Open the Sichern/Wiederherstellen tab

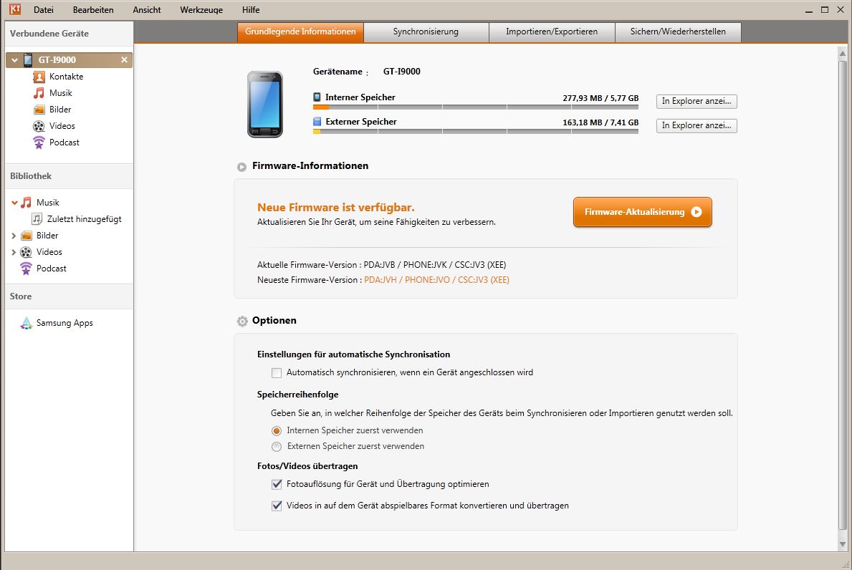(x=678, y=32)
